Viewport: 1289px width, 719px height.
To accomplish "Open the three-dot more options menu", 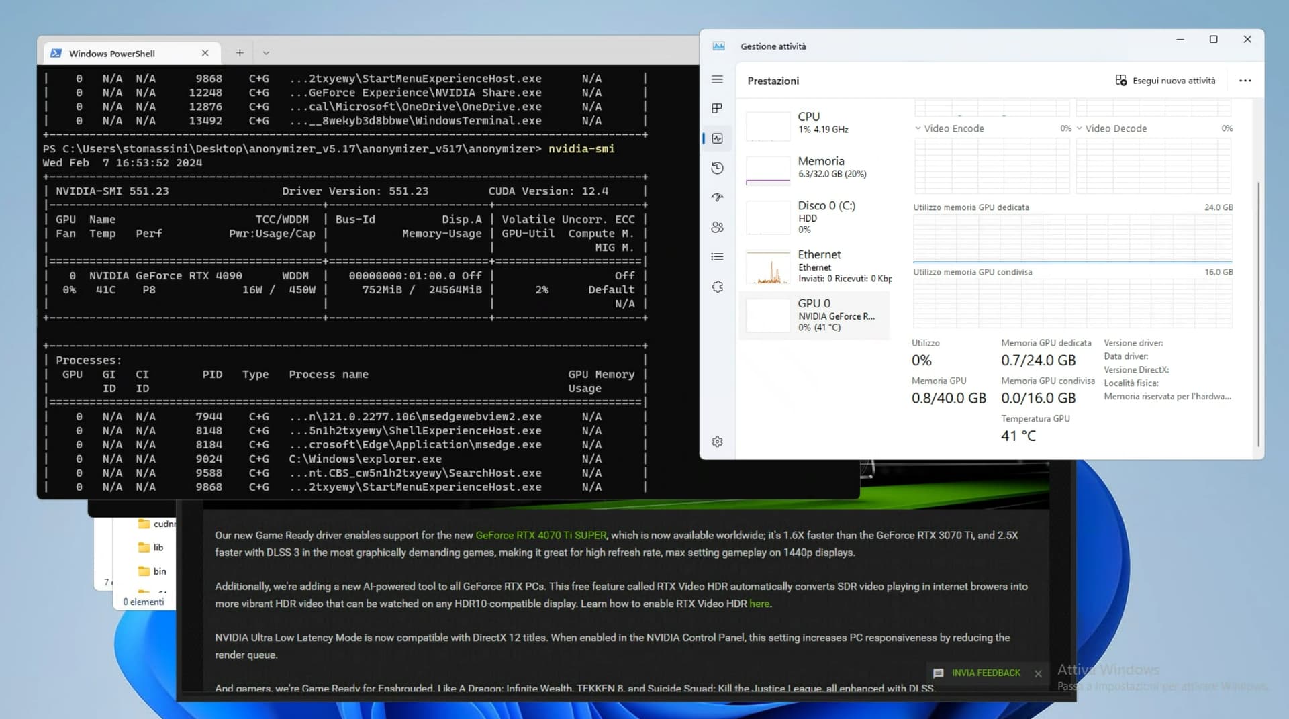I will coord(1245,81).
